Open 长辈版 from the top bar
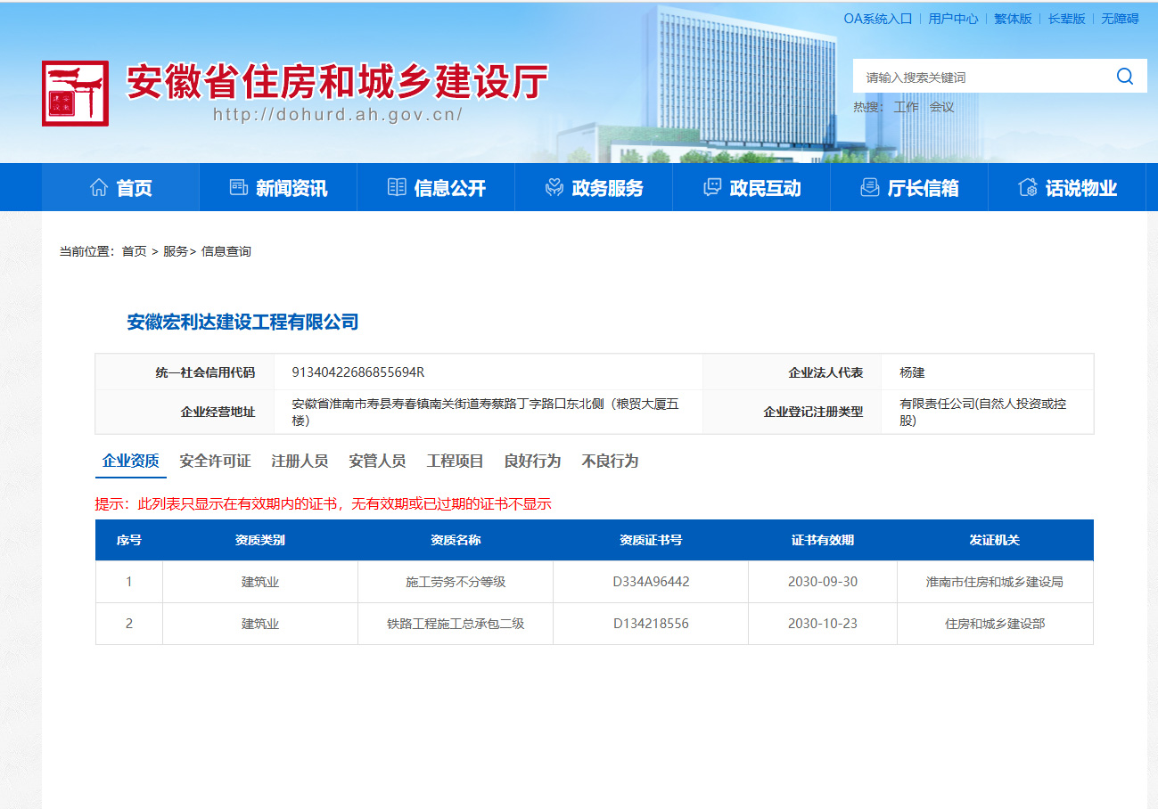The height and width of the screenshot is (809, 1158). click(x=1065, y=18)
